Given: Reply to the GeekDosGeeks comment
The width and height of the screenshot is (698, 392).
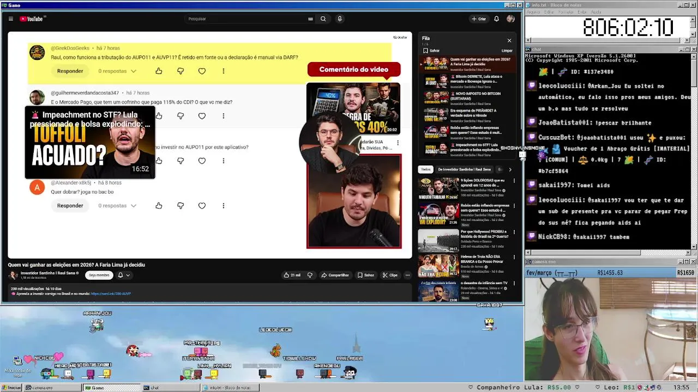Looking at the screenshot, I should [x=70, y=71].
